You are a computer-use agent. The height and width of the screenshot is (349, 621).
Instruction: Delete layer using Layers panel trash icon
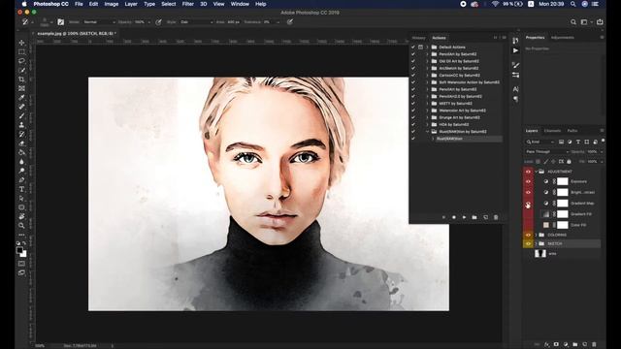[x=594, y=345]
